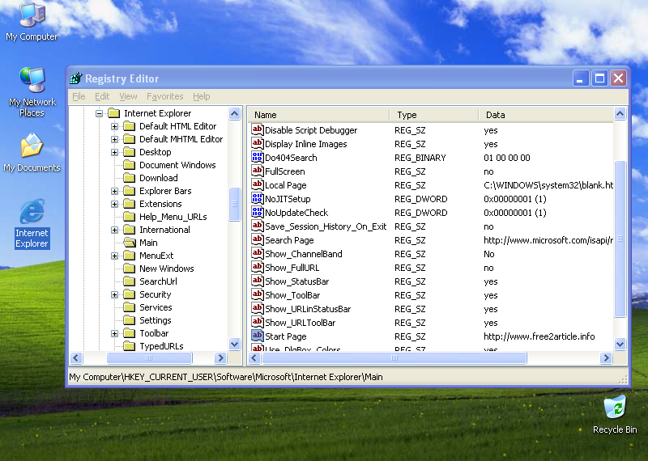Select the Save_Session_History_On_Exit value
The width and height of the screenshot is (648, 461).
coord(326,226)
